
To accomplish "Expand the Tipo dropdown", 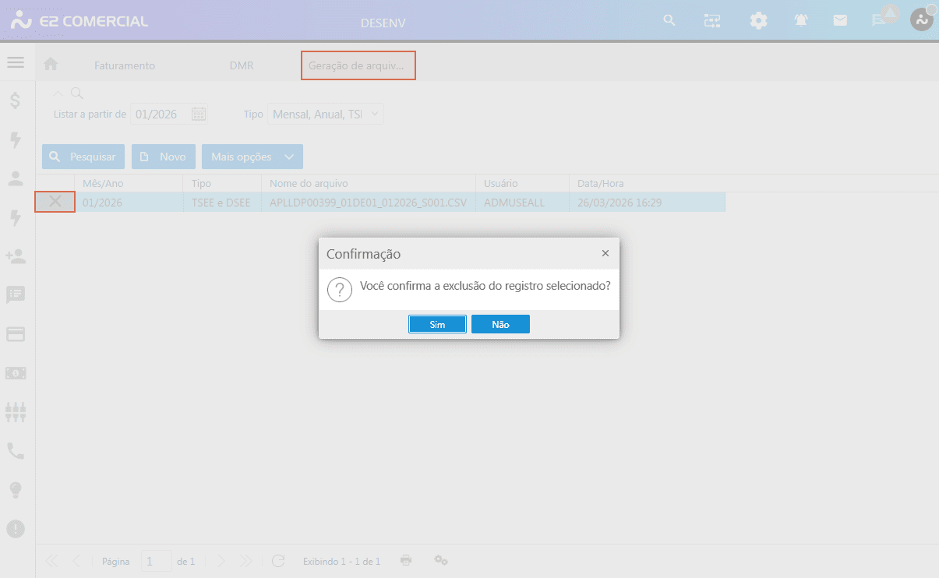I will [375, 114].
